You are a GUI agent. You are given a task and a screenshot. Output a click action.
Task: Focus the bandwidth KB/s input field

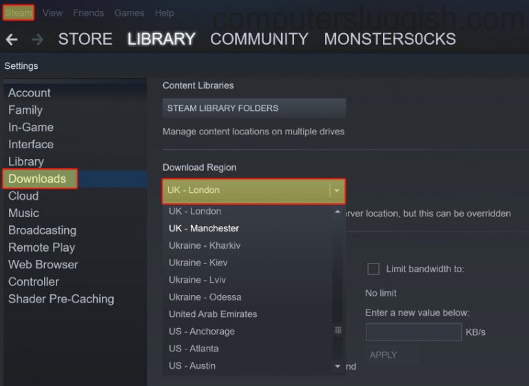tap(413, 332)
